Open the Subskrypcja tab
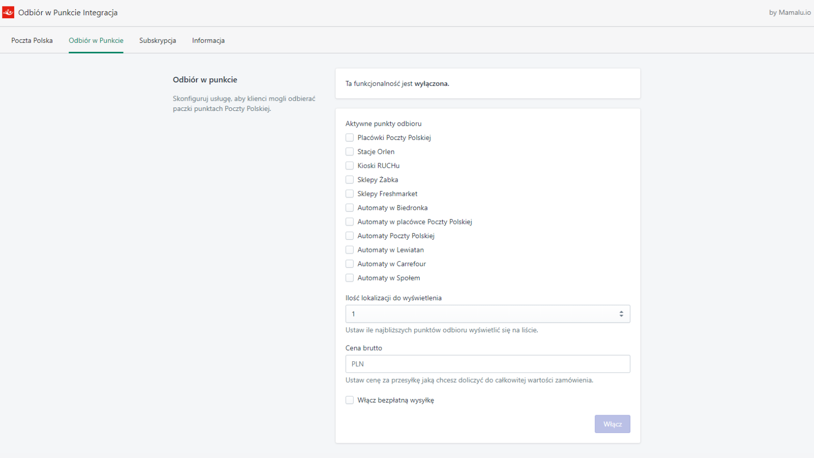 (158, 41)
